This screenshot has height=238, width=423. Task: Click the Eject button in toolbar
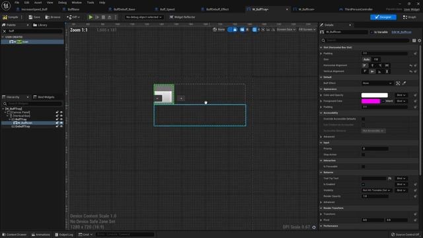110,17
